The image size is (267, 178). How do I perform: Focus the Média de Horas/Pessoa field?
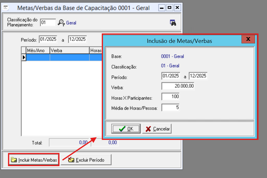[x=170, y=108]
